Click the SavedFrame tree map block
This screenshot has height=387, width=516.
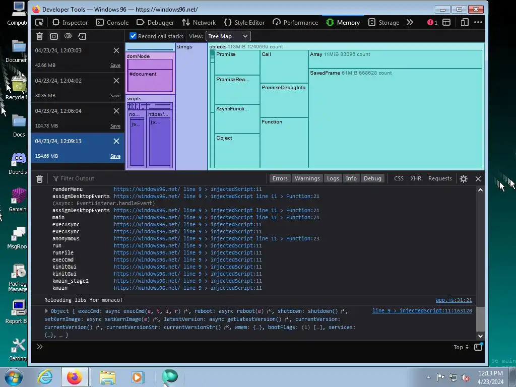[x=395, y=118]
